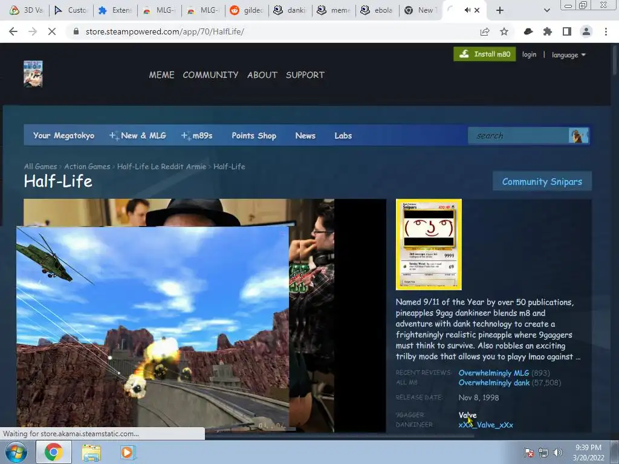Open the MEME header menu

coord(161,75)
